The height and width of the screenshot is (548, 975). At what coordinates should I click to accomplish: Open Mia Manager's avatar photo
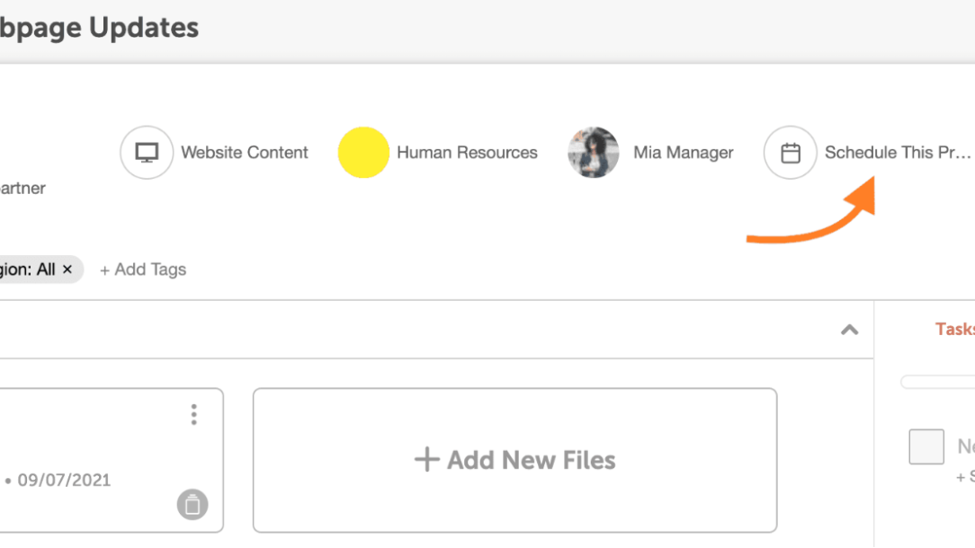click(x=594, y=152)
